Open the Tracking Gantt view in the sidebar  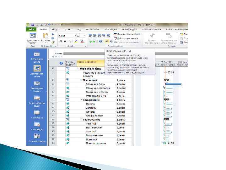tap(37, 87)
